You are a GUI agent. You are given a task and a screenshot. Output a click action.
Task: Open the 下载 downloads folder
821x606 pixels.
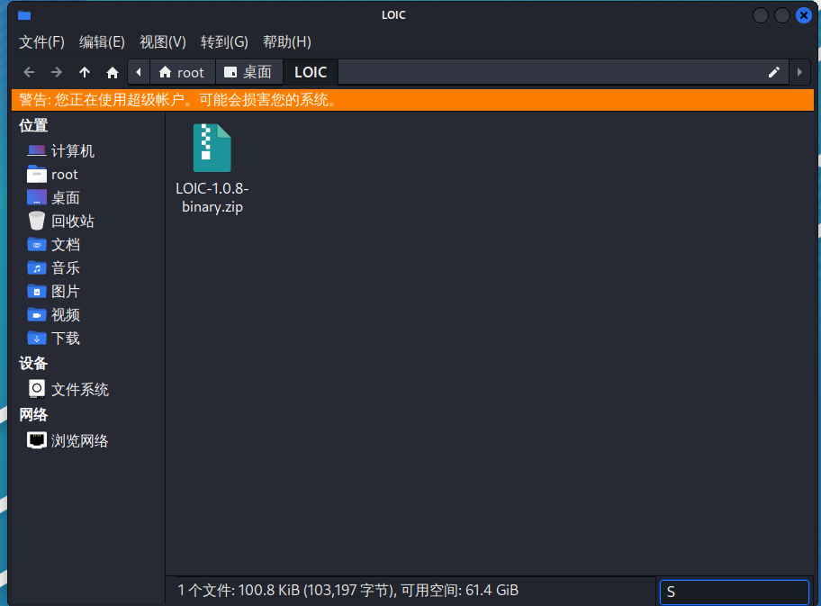65,338
